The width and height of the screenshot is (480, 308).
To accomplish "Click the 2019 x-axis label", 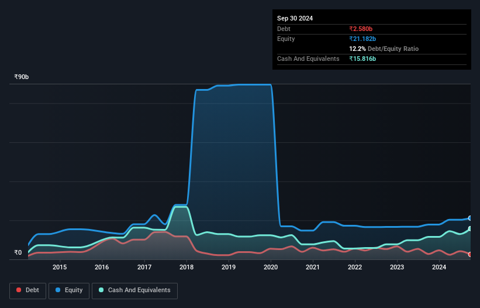I will 229,267.
